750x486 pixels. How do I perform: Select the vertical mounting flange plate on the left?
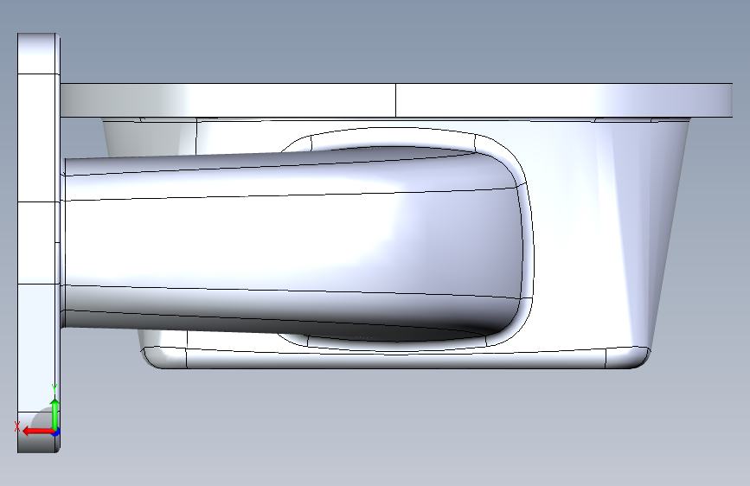pyautogui.click(x=38, y=242)
